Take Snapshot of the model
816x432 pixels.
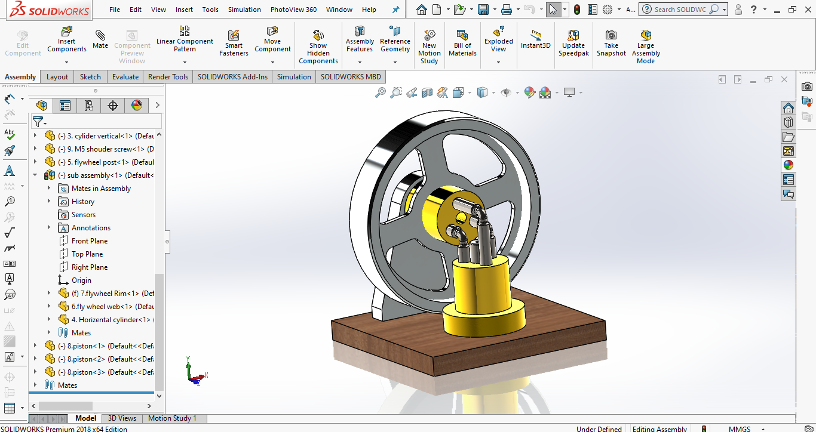611,43
